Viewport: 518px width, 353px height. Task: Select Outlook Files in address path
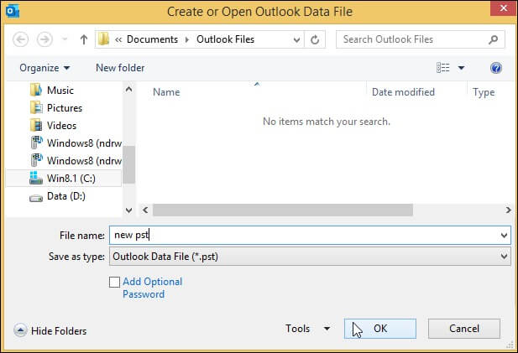tap(225, 39)
